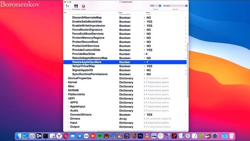Image resolution: width=250 pixels, height=141 pixels.
Task: Open EnableSafeModeSlide value popup arrow
Action: click(186, 22)
